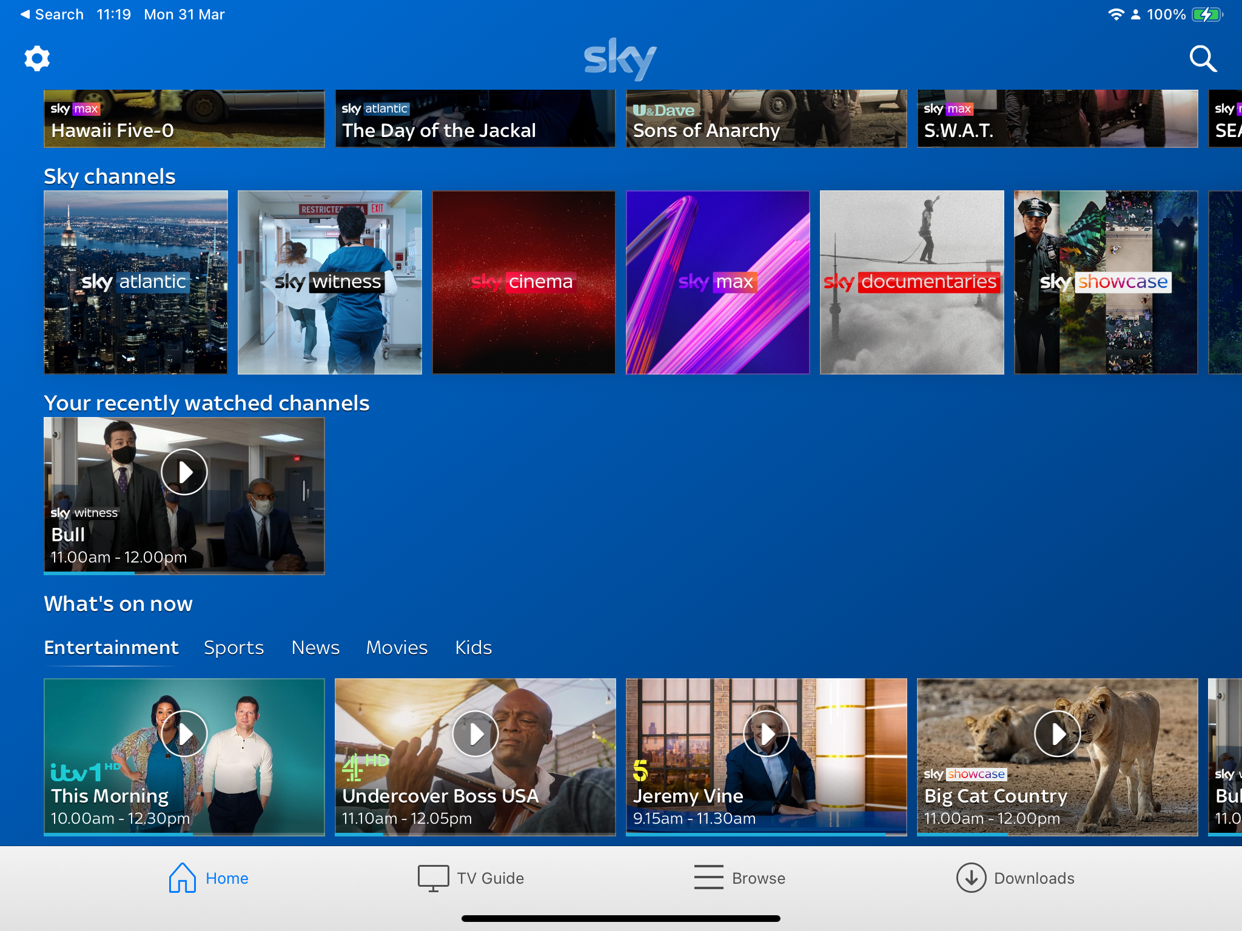1242x931 pixels.
Task: Open the Downloads tab icon
Action: point(972,878)
